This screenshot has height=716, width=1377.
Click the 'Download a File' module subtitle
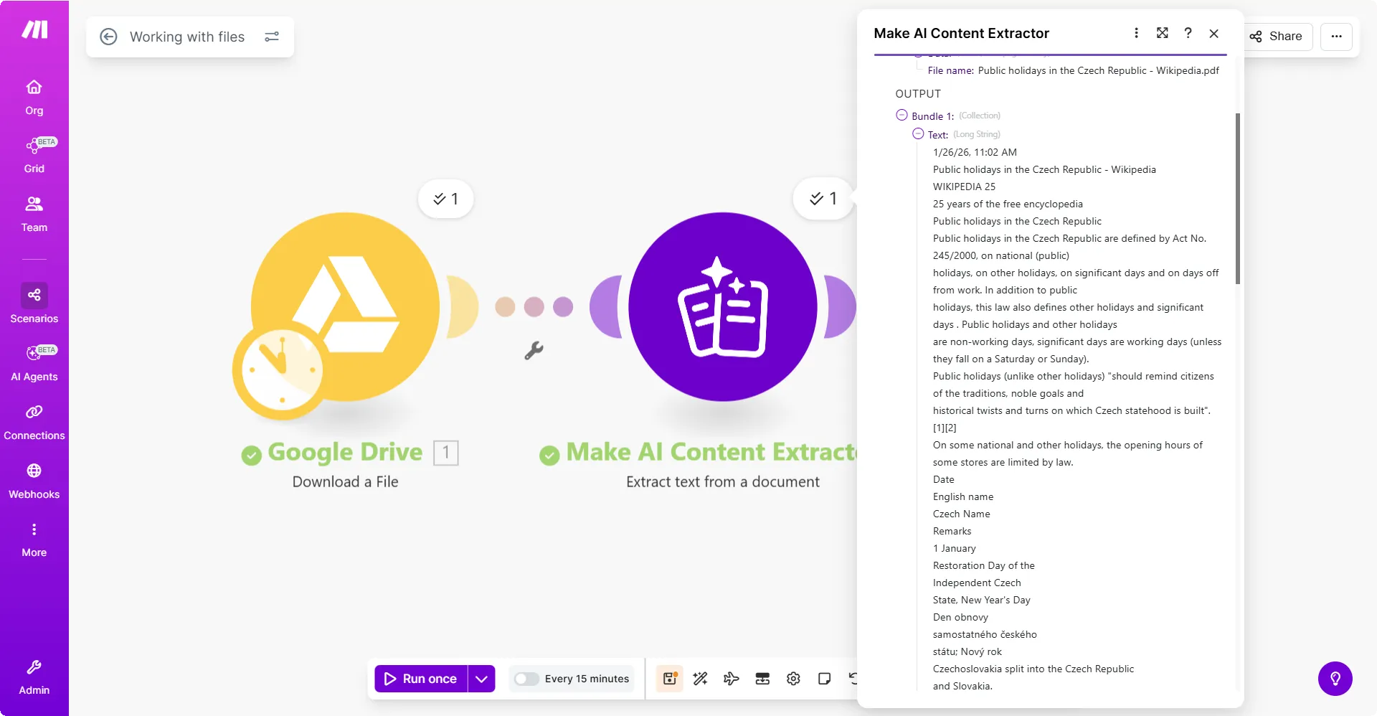345,482
